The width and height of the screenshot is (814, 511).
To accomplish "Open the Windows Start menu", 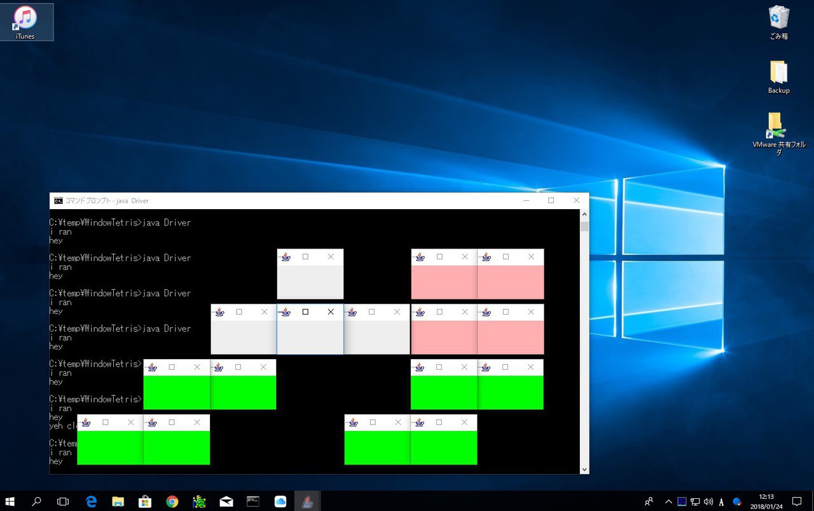I will [x=10, y=501].
